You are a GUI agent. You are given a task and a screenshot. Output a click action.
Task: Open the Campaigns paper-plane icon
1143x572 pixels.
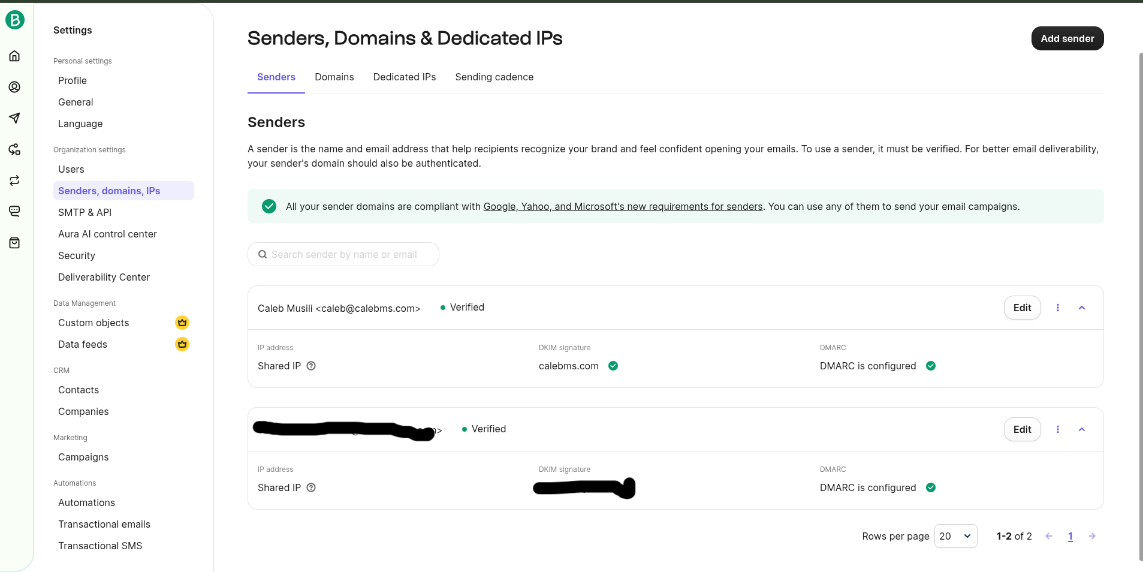coord(14,118)
